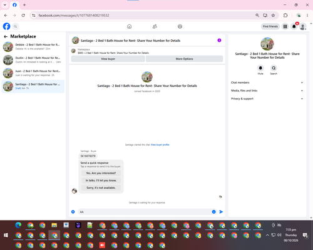Viewport: 313px width, 250px height.
Task: Open the notifications bell
Action: coord(294,26)
